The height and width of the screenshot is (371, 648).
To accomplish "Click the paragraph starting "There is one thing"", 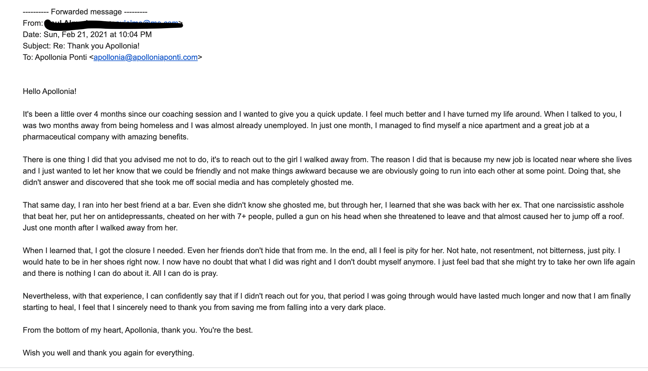I will pos(327,171).
